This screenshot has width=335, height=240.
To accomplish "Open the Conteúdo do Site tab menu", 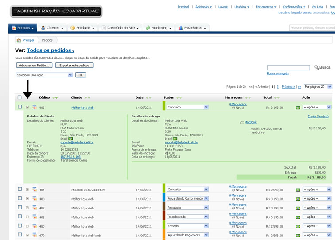I will (120, 28).
